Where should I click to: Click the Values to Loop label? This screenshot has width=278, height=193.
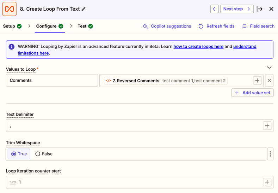click(x=21, y=69)
